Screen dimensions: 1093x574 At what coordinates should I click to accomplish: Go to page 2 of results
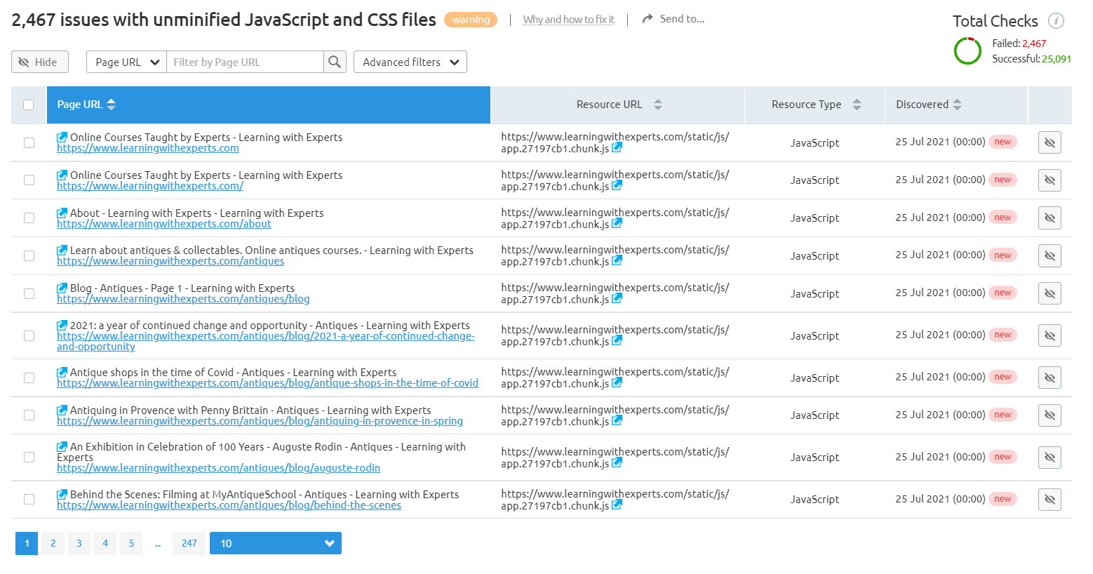click(53, 543)
